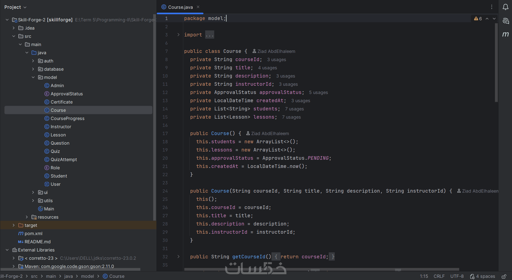
Task: Open the AI Assistant chat icon
Action: click(x=505, y=21)
